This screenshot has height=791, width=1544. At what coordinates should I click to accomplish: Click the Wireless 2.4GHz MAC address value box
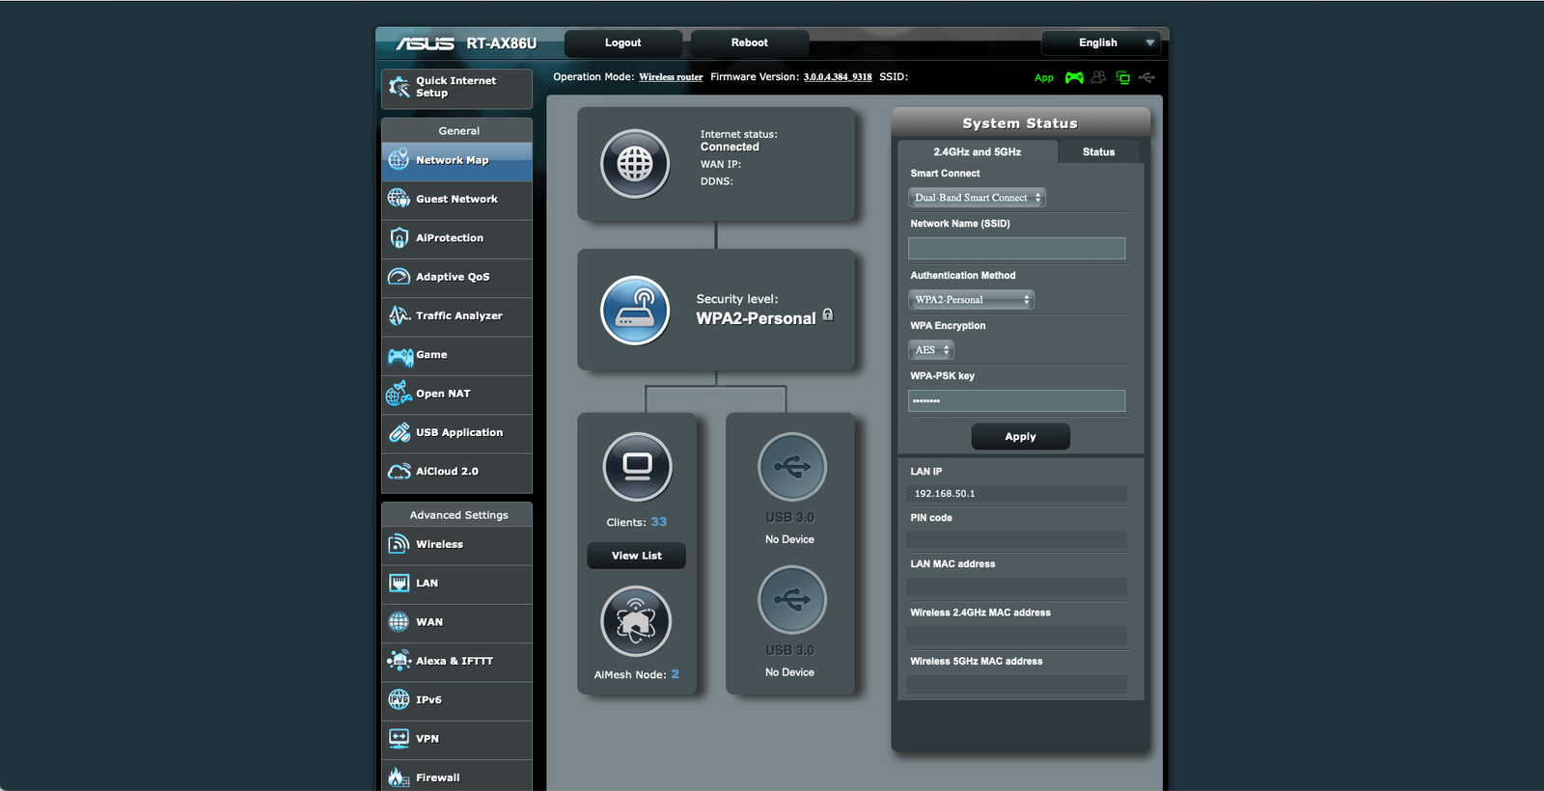1016,636
